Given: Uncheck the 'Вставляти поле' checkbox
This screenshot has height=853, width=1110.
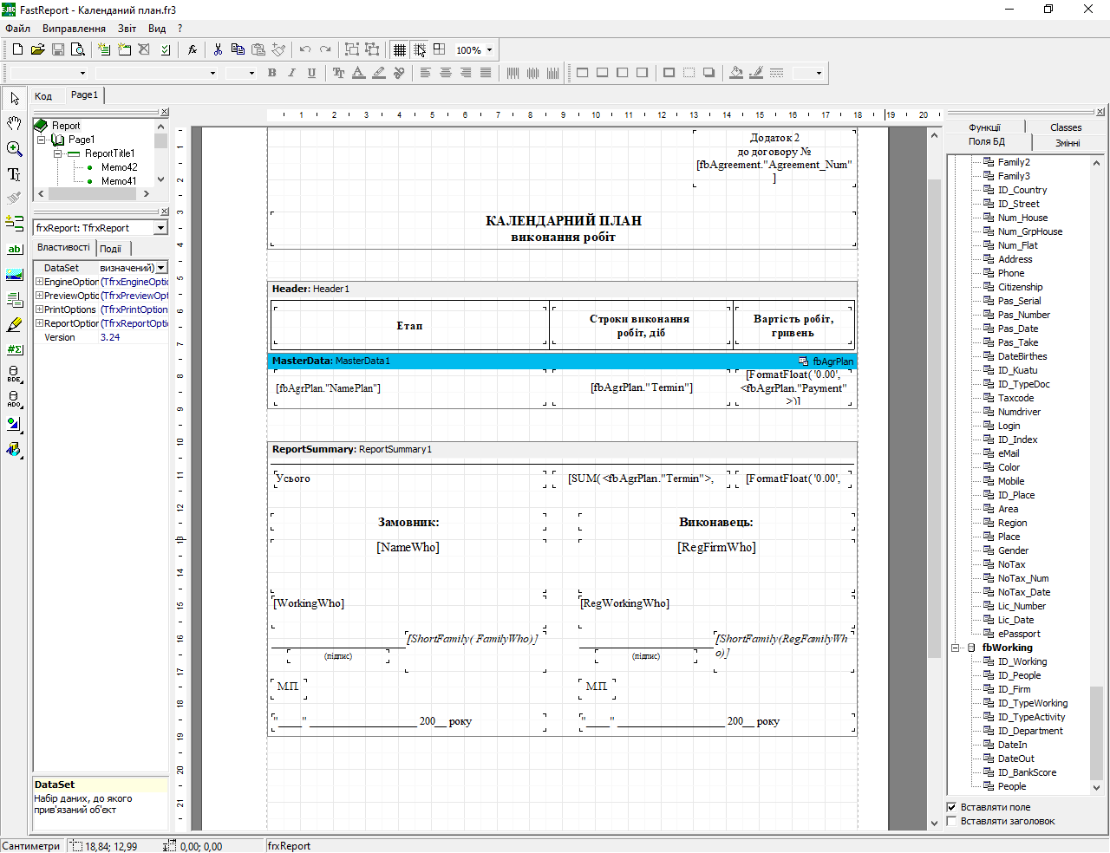Looking at the screenshot, I should coord(952,807).
